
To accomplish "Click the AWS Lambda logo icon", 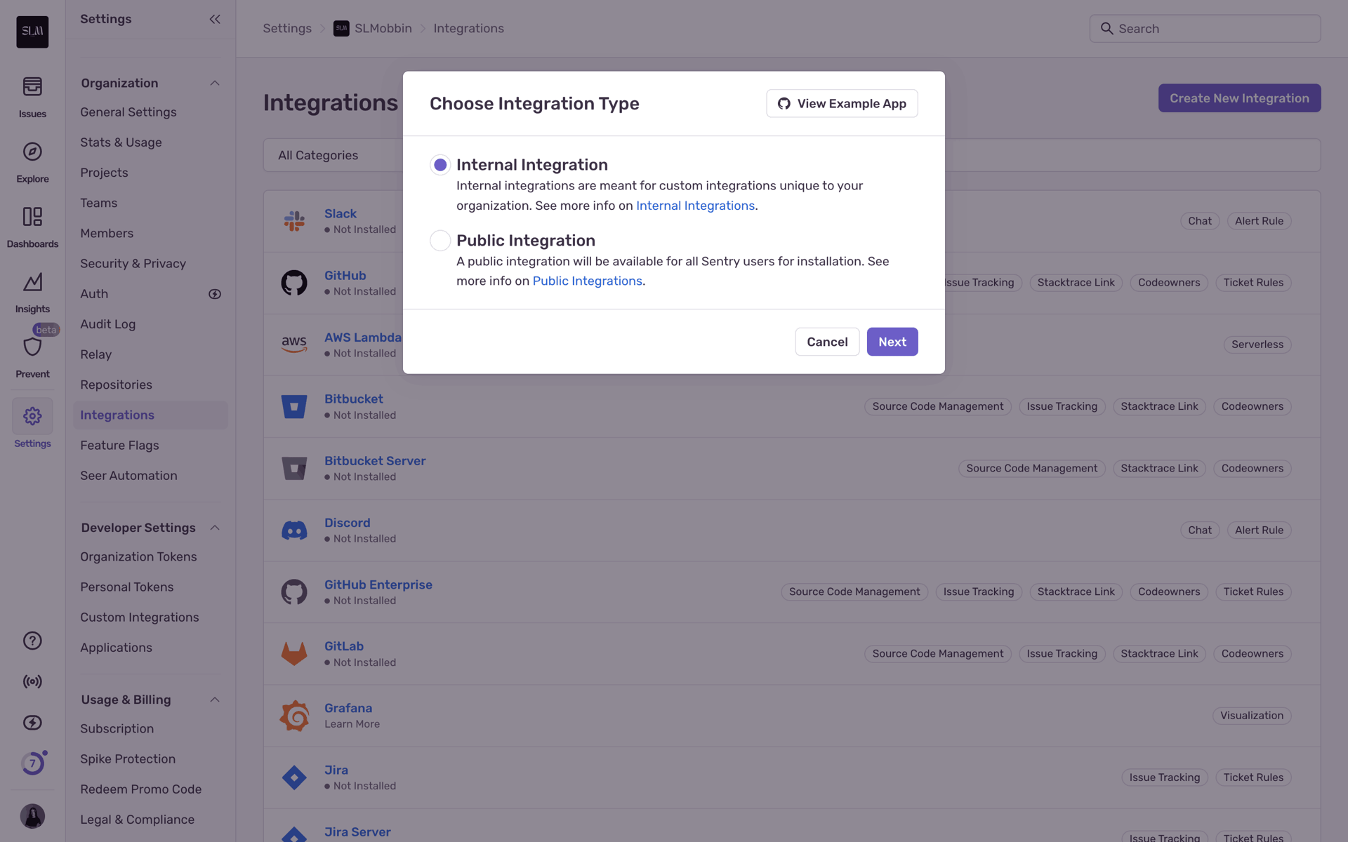I will (294, 345).
